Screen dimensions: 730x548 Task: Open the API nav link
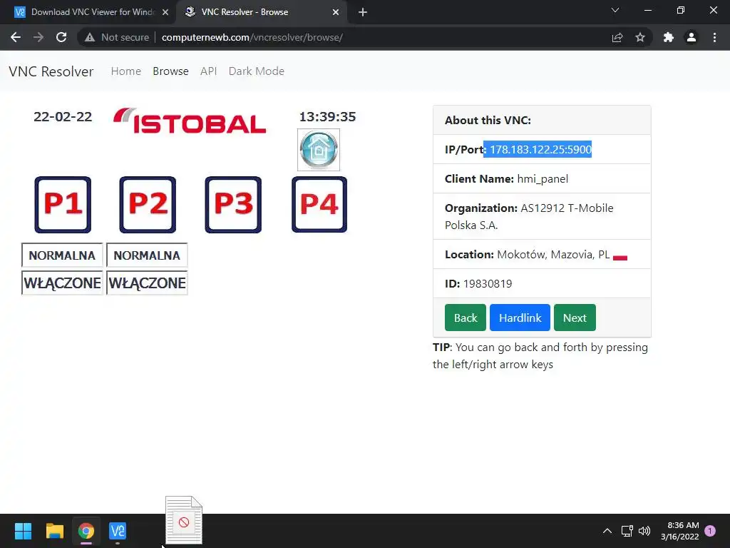209,71
